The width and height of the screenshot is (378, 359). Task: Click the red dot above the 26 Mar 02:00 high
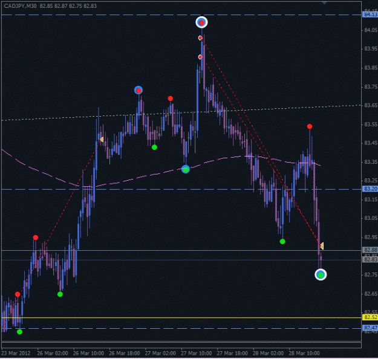(x=36, y=238)
